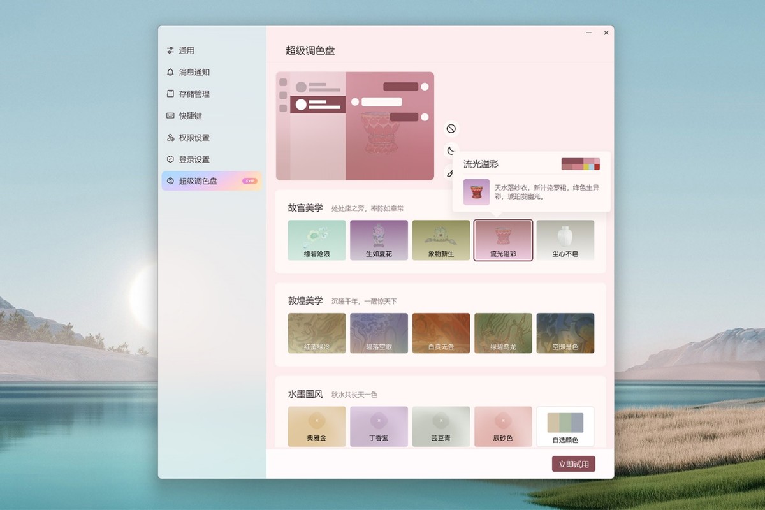Viewport: 765px width, 510px height.
Task: Select the 尘心不皂 theme
Action: pyautogui.click(x=565, y=240)
